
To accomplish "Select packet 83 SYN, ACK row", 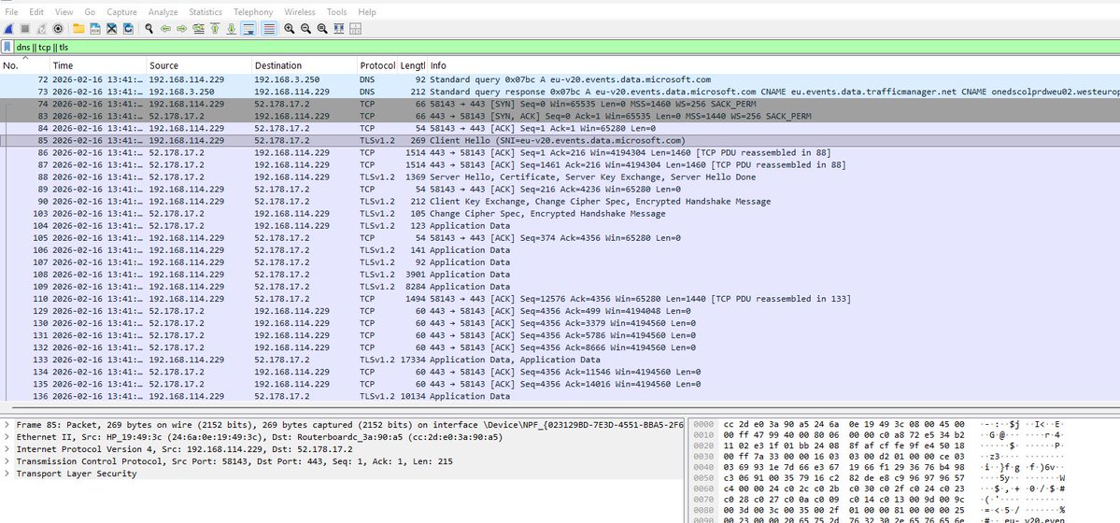I will pos(560,116).
